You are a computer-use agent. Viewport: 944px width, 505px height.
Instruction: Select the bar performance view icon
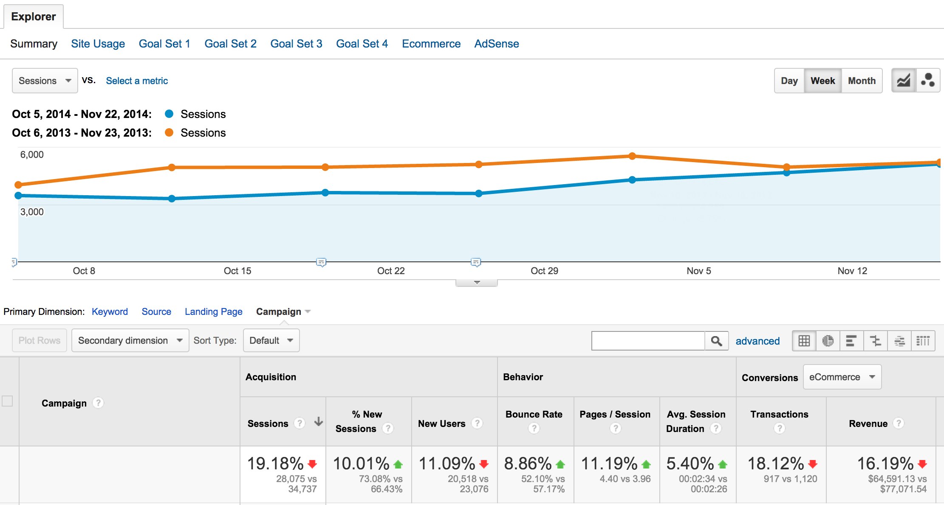click(851, 341)
